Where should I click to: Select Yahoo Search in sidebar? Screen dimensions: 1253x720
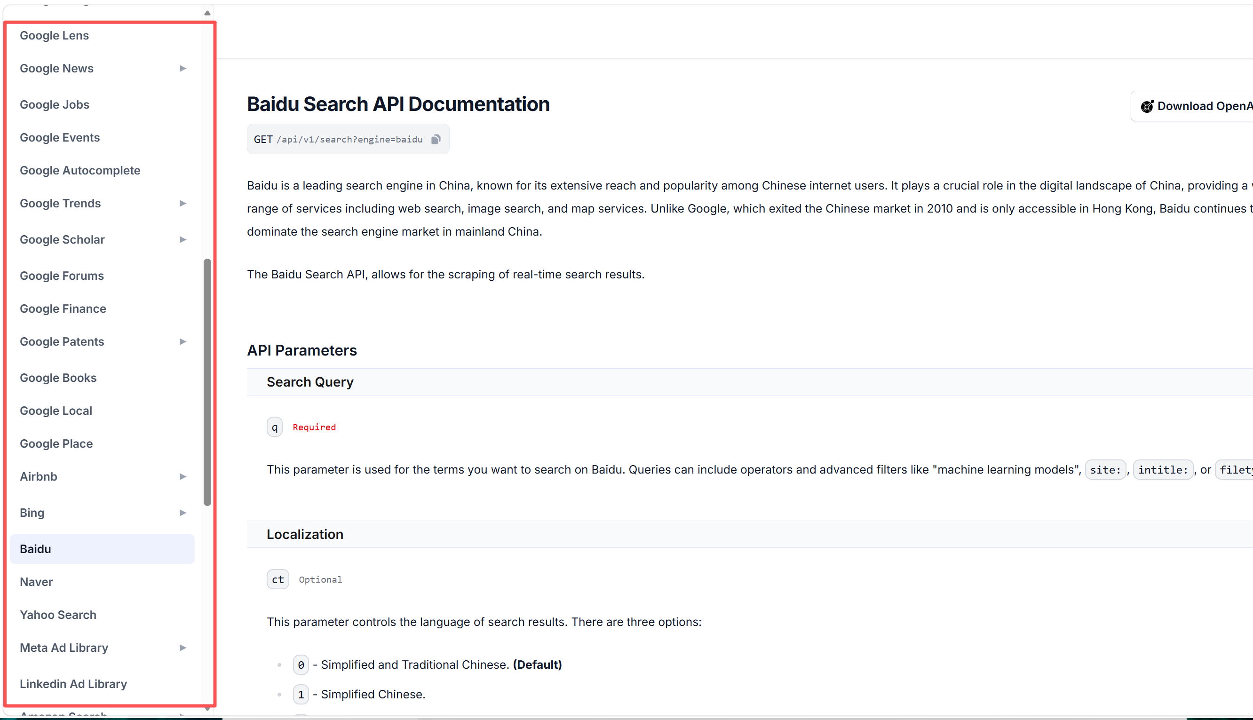coord(58,615)
